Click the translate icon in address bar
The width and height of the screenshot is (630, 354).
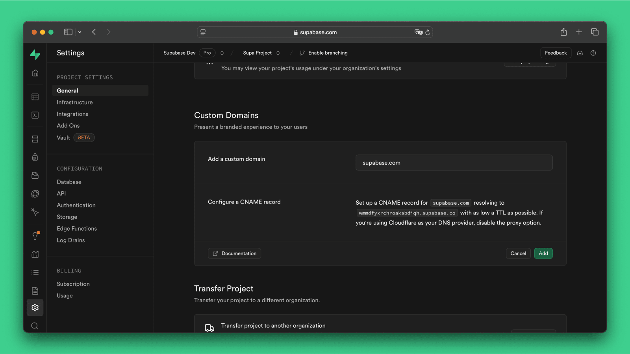[418, 32]
